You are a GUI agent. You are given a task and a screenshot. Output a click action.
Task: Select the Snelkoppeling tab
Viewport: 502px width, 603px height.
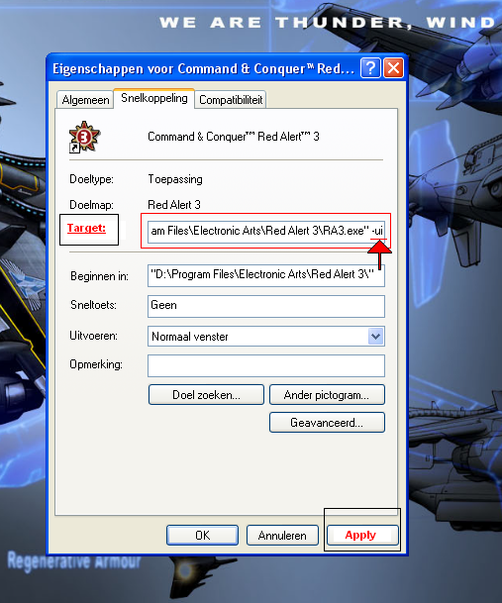tap(153, 98)
